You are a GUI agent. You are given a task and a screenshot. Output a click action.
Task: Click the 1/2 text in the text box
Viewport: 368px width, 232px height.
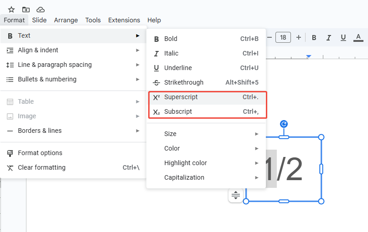tap(284, 169)
